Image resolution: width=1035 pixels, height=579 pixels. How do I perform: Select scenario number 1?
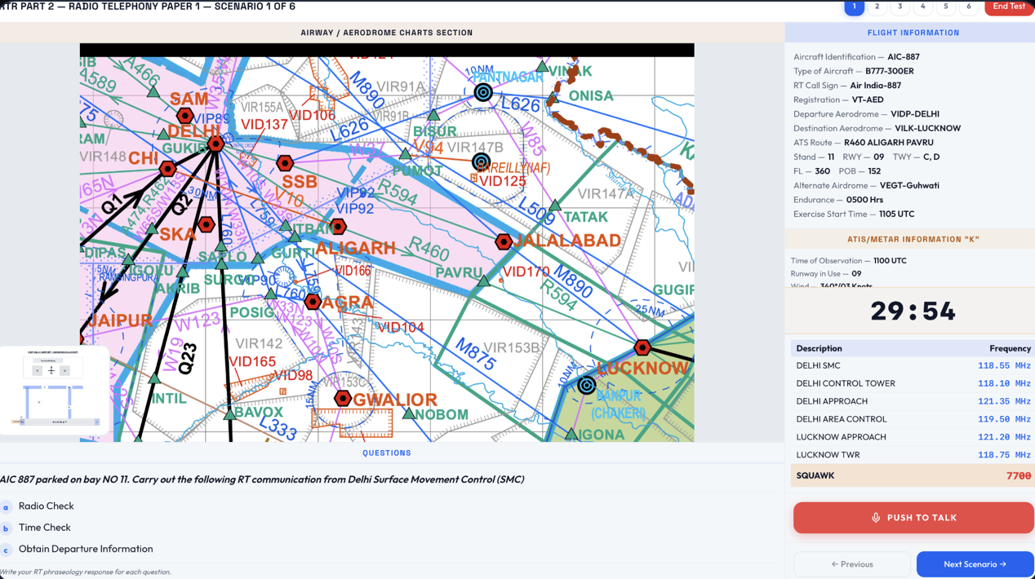pos(854,7)
